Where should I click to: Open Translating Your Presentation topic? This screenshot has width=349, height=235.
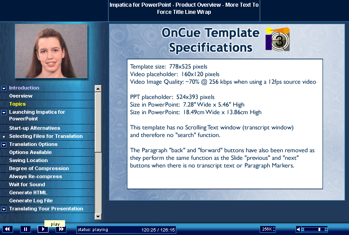[46, 209]
